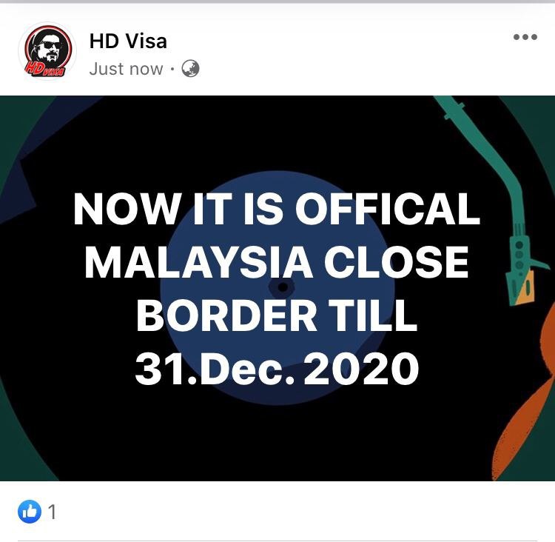Click the red HD Visa logo text in avatar

tap(44, 68)
